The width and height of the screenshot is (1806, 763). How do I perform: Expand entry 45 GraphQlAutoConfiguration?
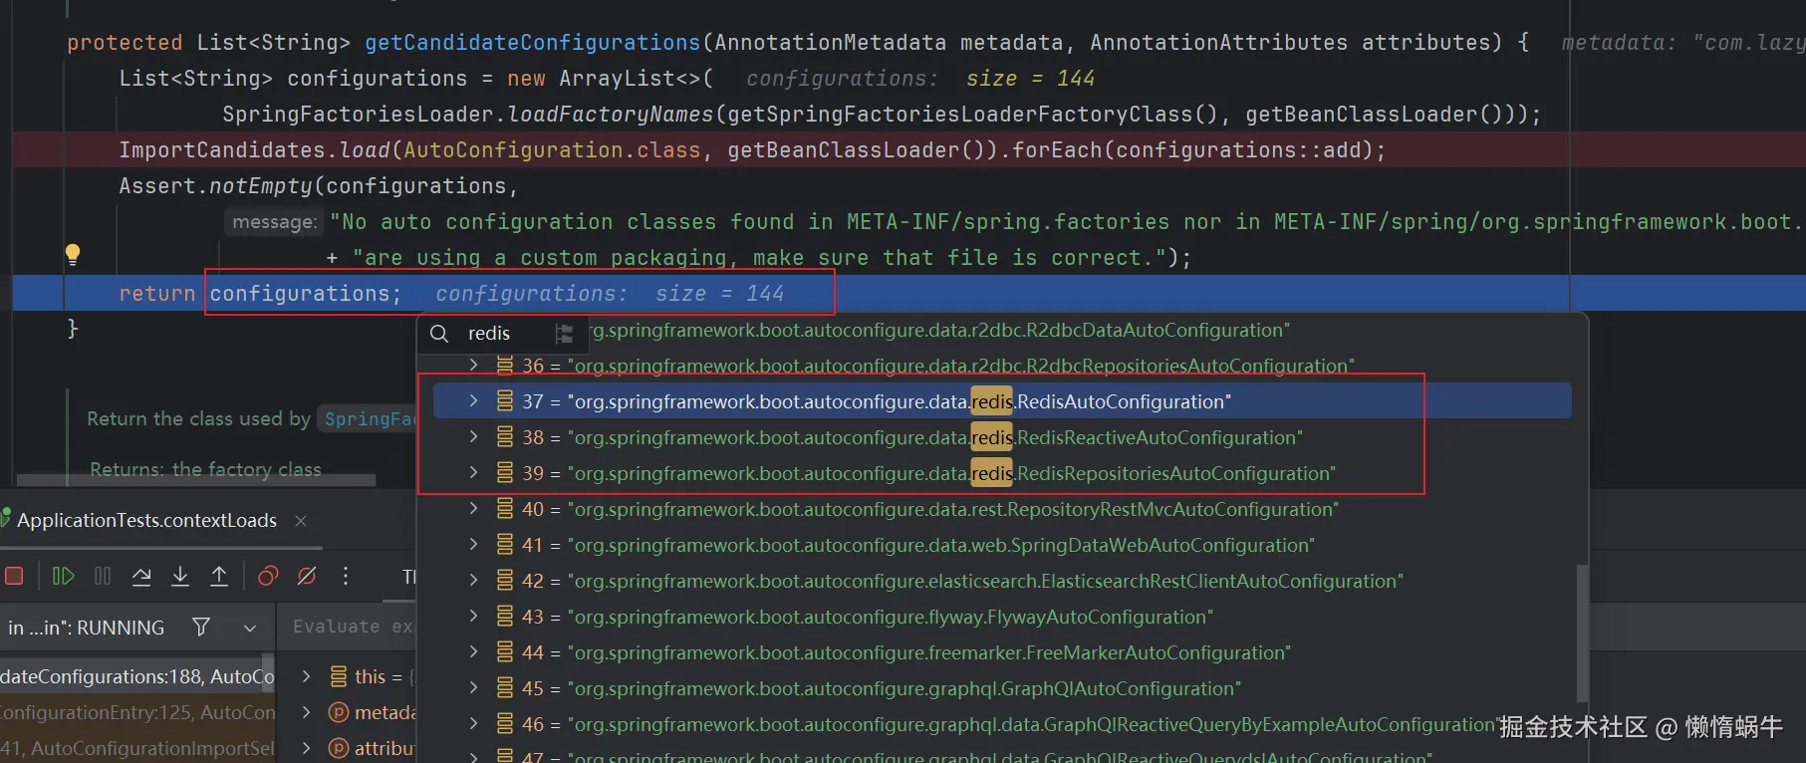[x=474, y=688]
